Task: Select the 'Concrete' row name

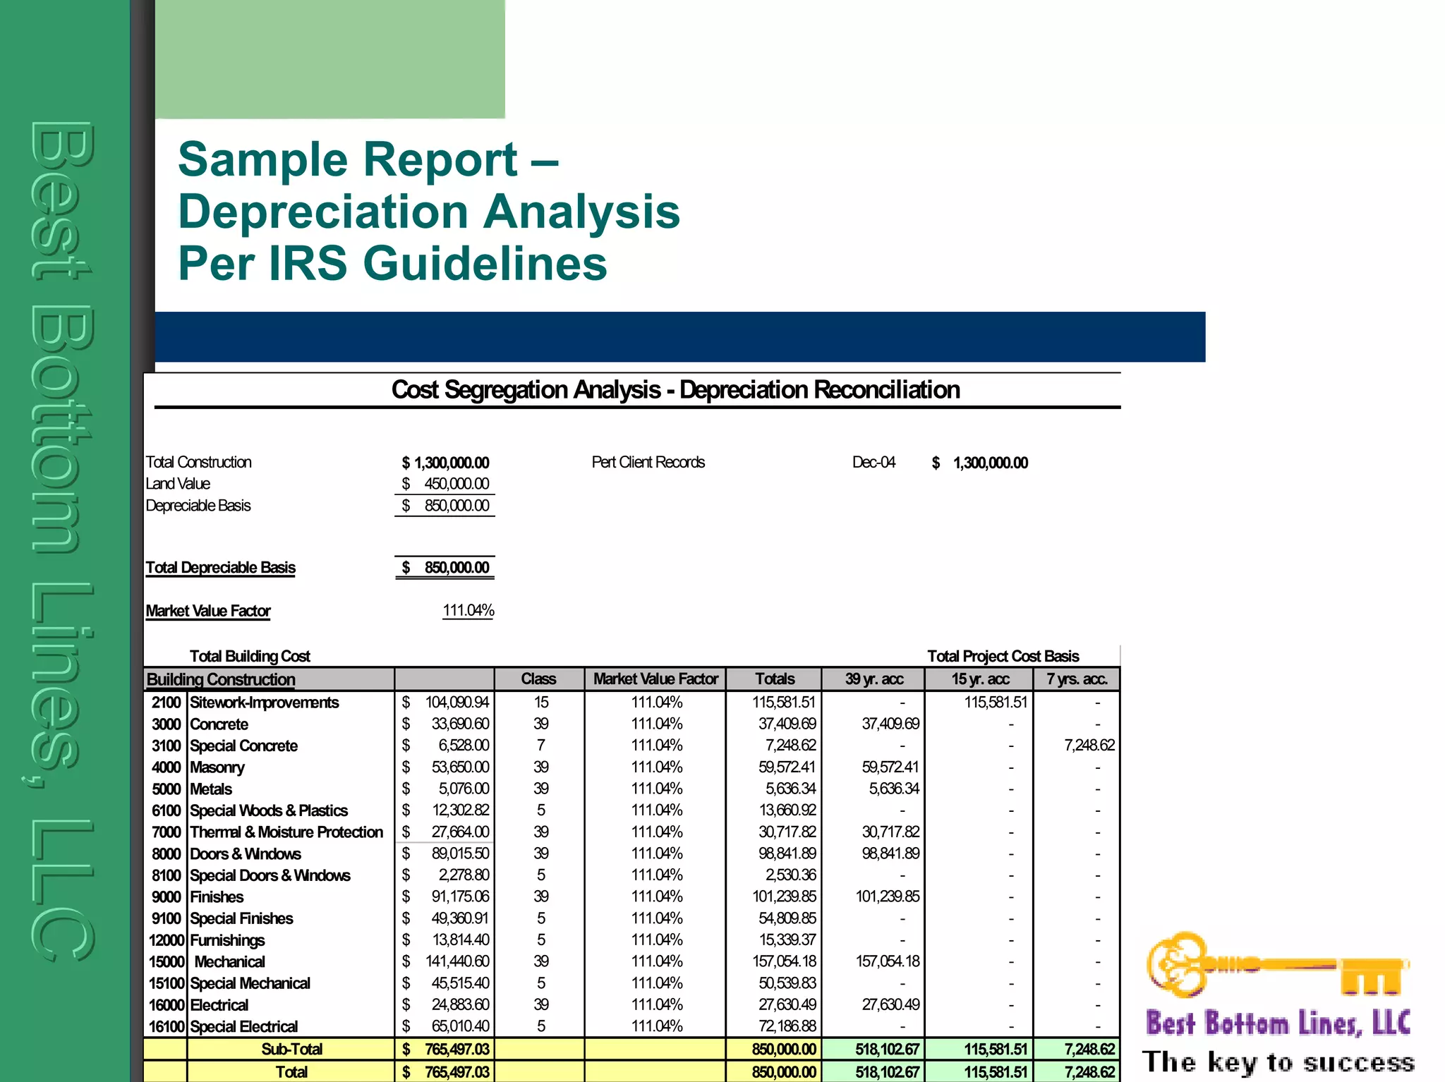Action: (219, 724)
